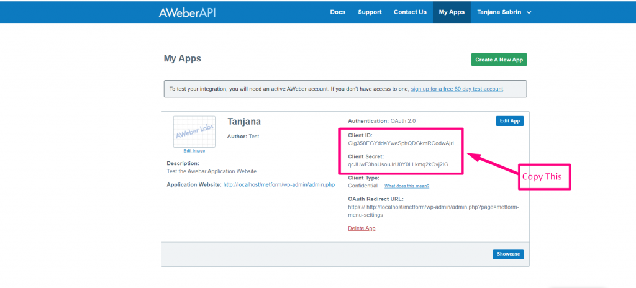Click the AWeber Labs app image thumbnail
This screenshot has width=636, height=288.
pyautogui.click(x=194, y=132)
